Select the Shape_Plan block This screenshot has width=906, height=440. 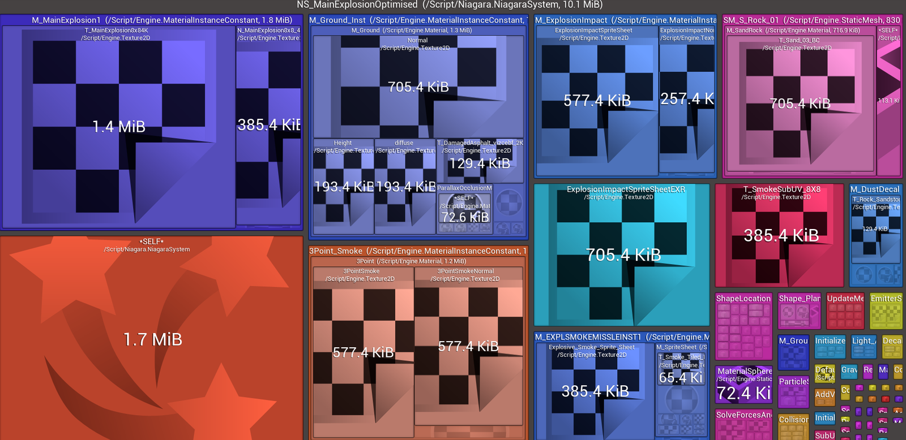pos(799,311)
